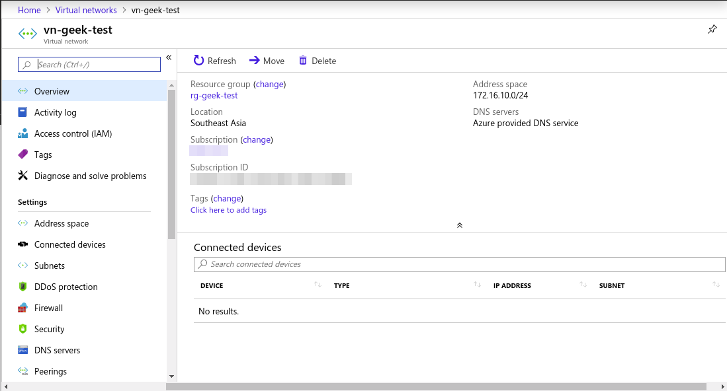The image size is (727, 391).
Task: Open Tags menu item
Action: [x=85, y=155]
